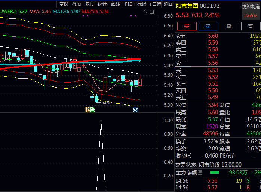Open F10 company information
The height and width of the screenshot is (192, 261).
point(129,4)
